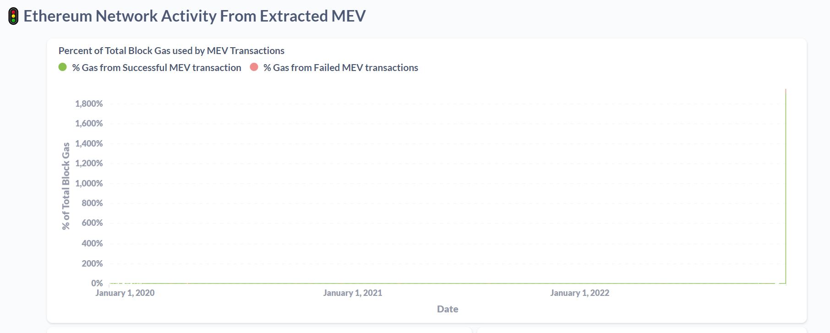Click the 1,400% y-axis tick label

pos(89,143)
